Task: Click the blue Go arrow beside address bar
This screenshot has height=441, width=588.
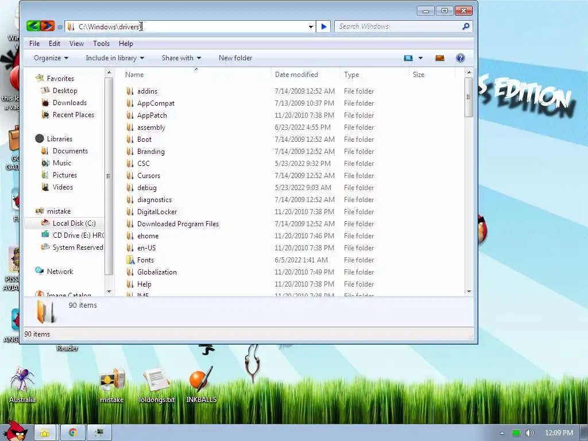Action: 324,26
